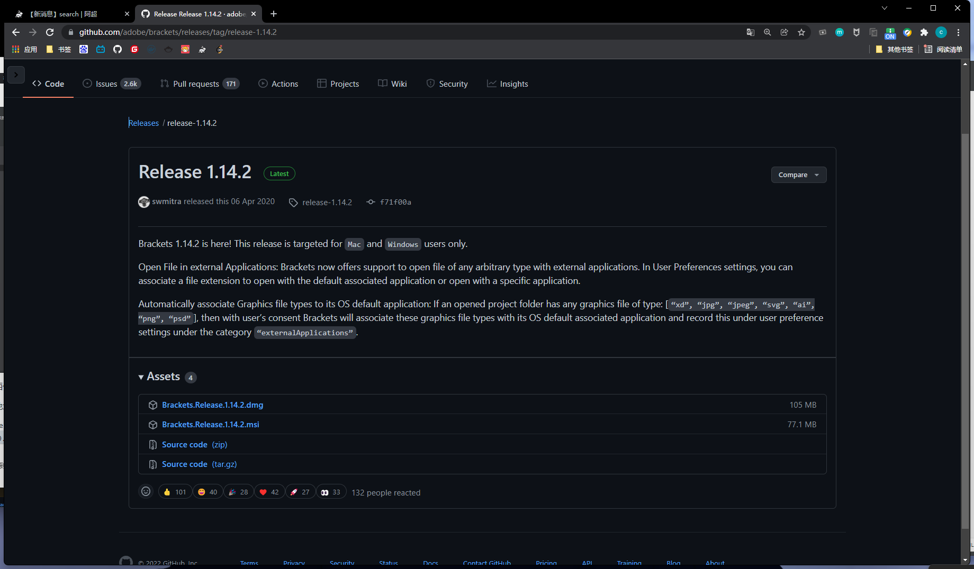Click the hooray reaction with 28
This screenshot has width=974, height=569.
click(238, 492)
